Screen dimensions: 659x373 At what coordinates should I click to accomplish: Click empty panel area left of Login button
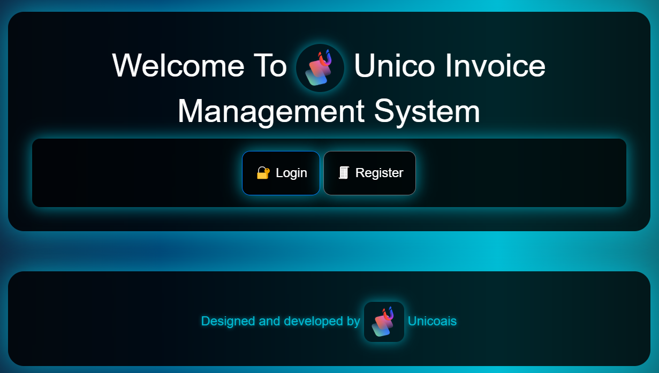(x=134, y=173)
